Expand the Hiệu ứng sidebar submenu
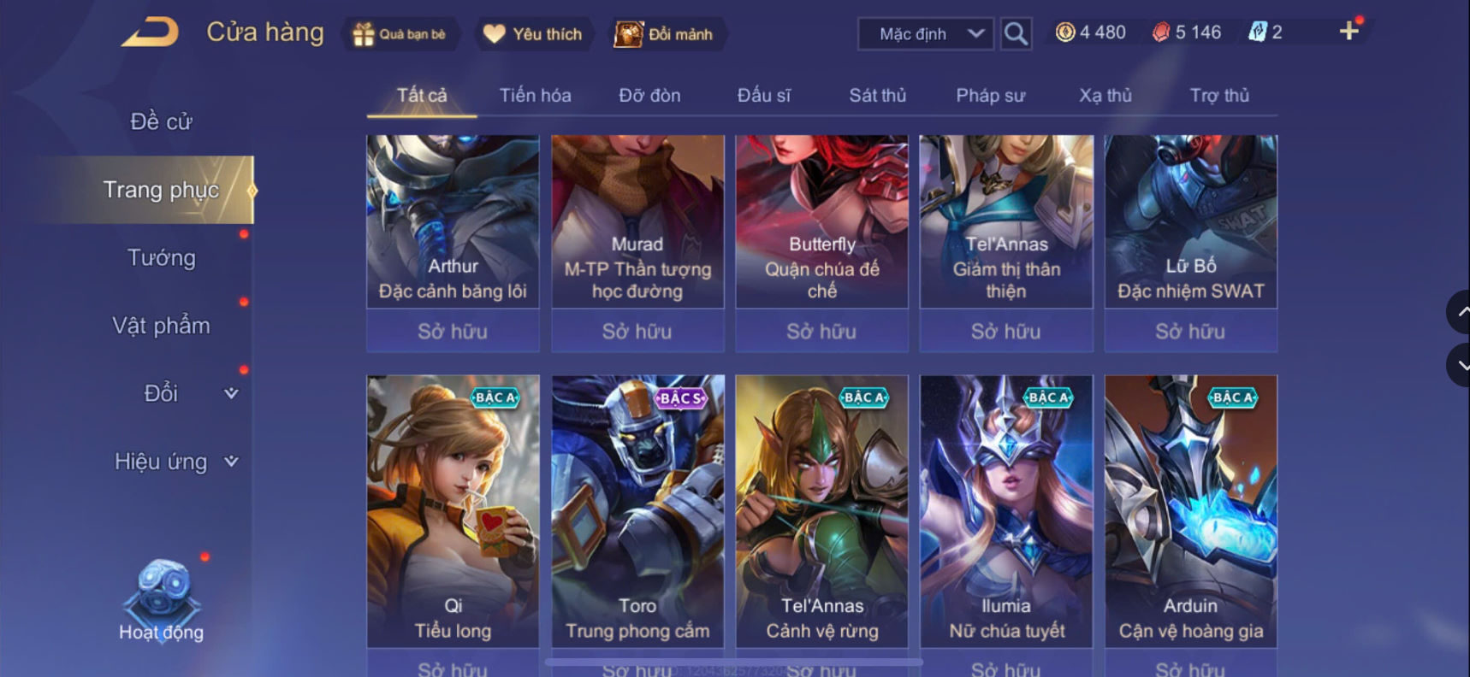Screen dimensions: 1470x677 (x=231, y=462)
